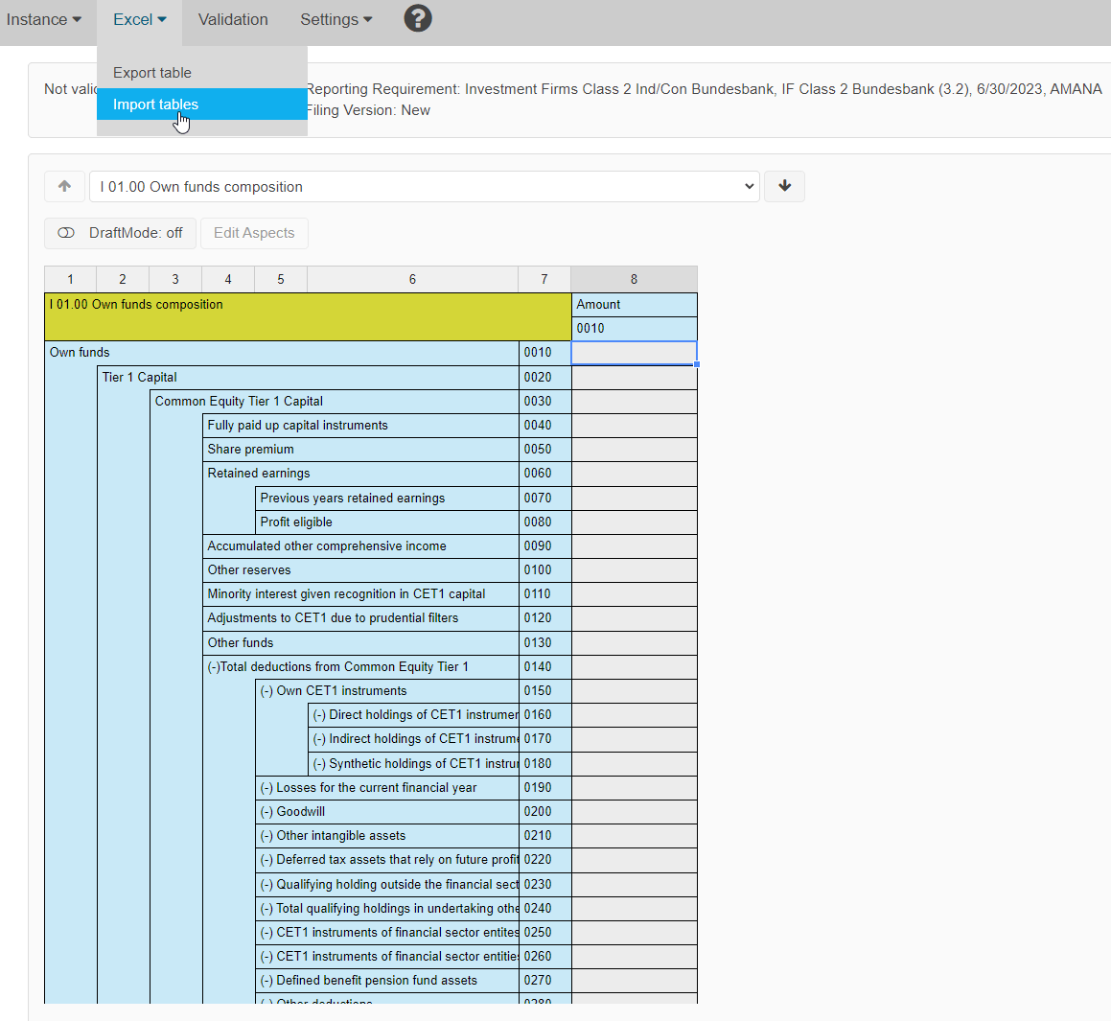The height and width of the screenshot is (1021, 1111).
Task: Open the Settings dropdown menu
Action: pos(336,19)
